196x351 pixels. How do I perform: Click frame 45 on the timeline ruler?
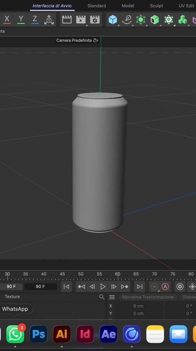[x=62, y=274]
